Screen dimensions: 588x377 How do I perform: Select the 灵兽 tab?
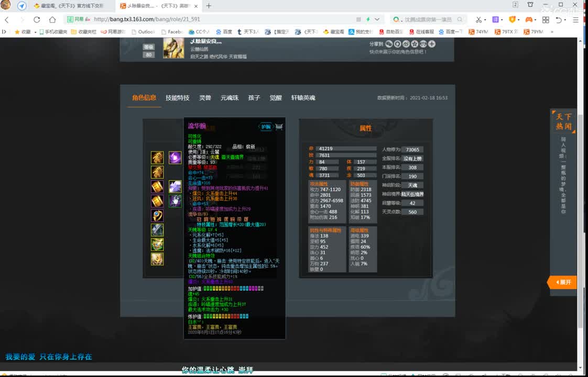(x=205, y=98)
